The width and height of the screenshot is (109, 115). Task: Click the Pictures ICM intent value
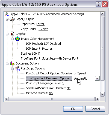click(x=47, y=49)
